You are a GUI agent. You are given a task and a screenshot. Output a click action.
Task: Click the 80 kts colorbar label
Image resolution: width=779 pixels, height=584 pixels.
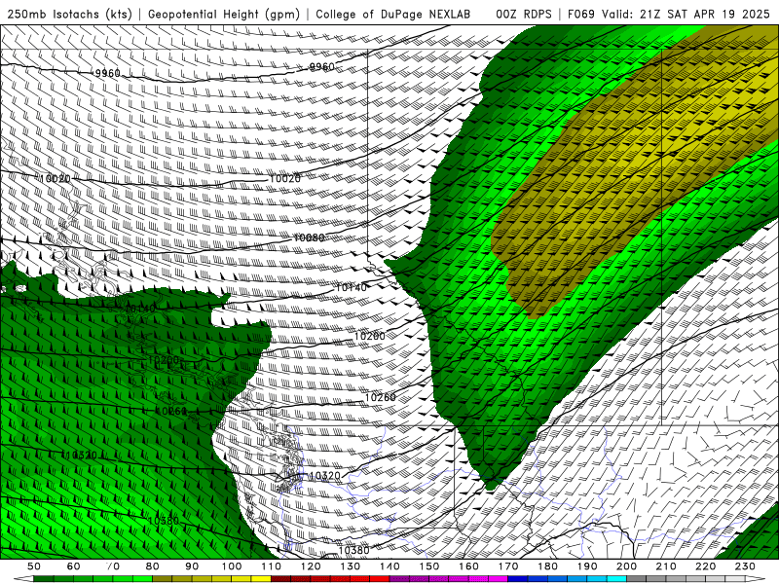(x=153, y=566)
